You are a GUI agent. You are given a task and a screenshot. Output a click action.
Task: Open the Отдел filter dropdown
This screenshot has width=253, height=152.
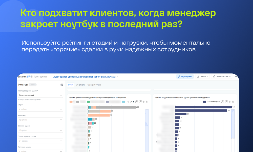(40, 109)
